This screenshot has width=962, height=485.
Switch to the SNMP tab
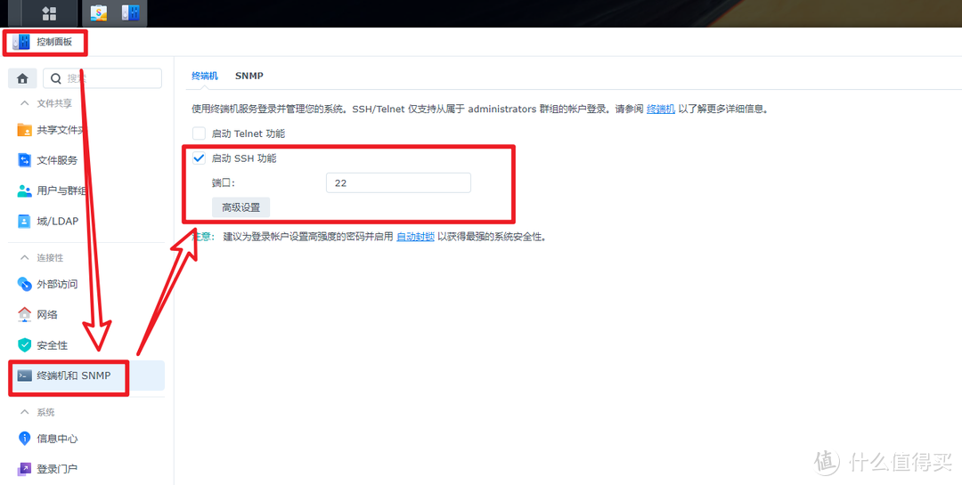coord(249,76)
